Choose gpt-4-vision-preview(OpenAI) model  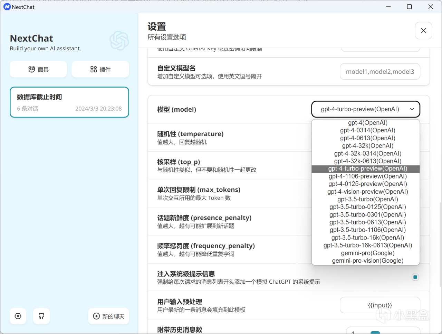pos(366,192)
